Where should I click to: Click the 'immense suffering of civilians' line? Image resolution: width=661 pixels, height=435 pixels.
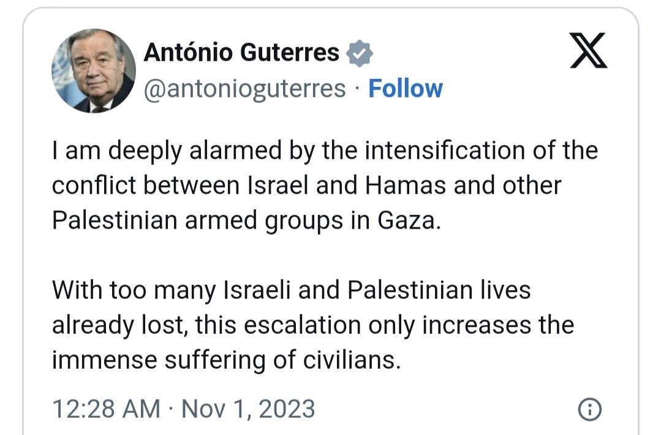pyautogui.click(x=227, y=360)
